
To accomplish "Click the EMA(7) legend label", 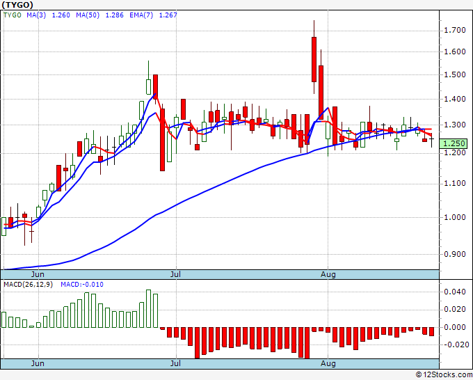I will pyautogui.click(x=141, y=15).
